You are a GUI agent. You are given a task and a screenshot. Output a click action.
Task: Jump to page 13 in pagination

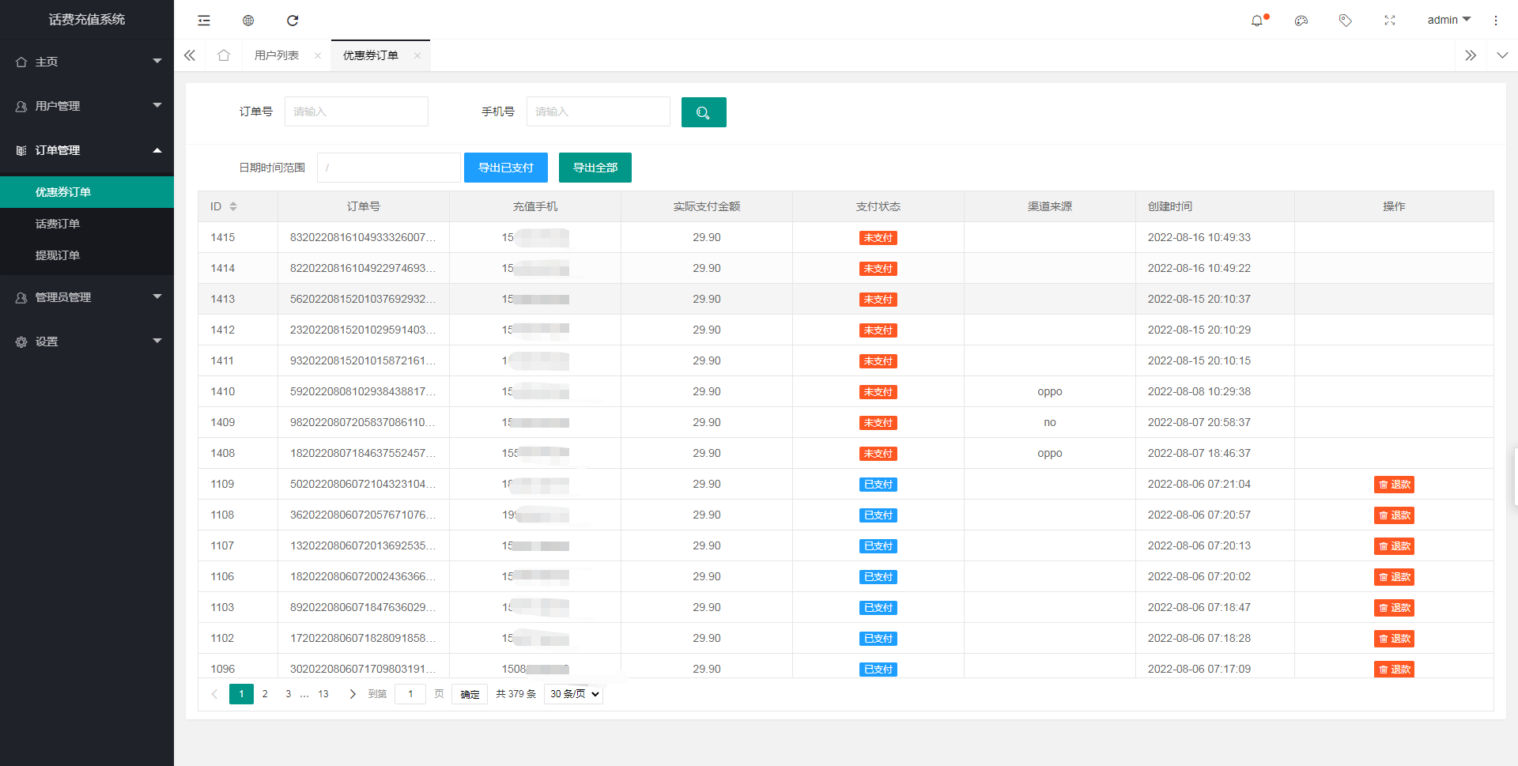[x=323, y=694]
